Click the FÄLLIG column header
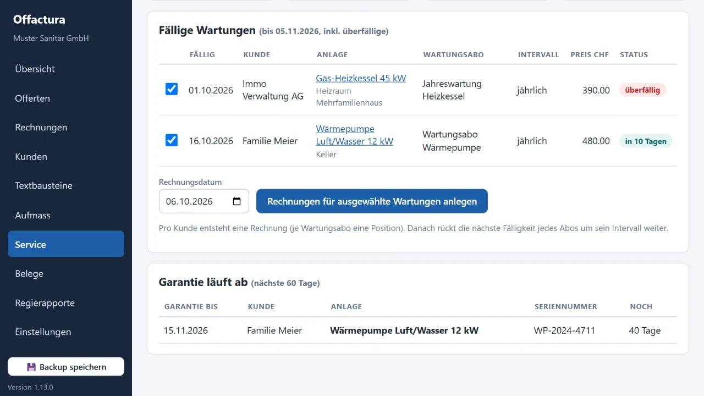 tap(202, 54)
